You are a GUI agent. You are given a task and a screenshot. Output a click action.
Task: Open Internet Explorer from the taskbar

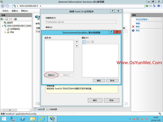pyautogui.click(x=43, y=119)
